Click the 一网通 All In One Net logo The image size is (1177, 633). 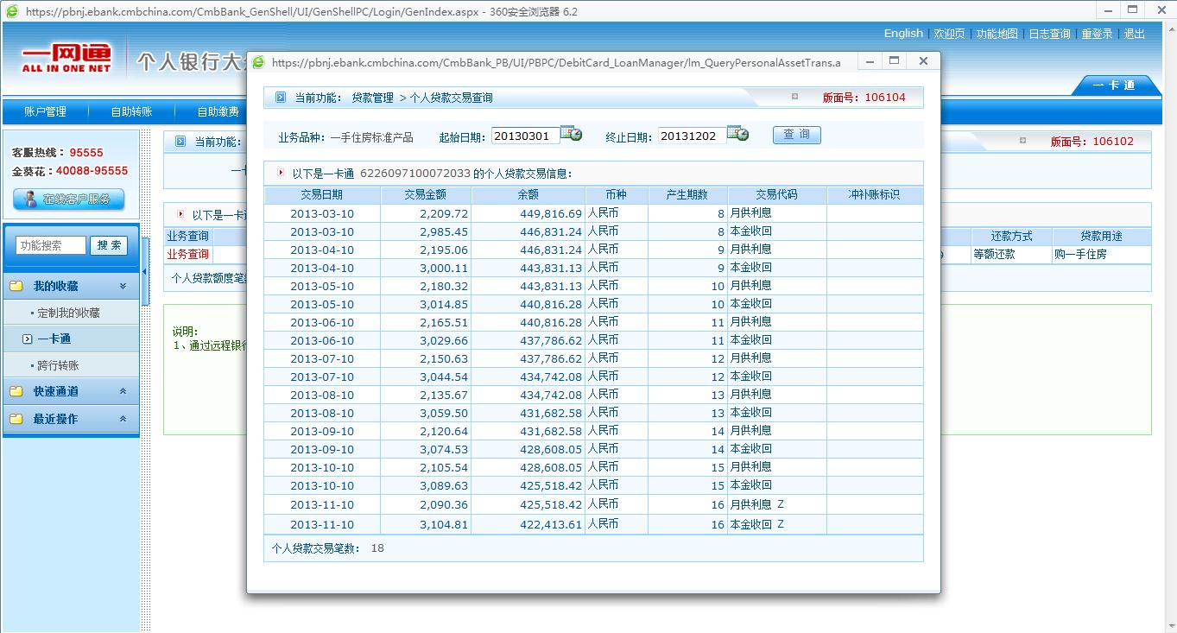pos(66,59)
